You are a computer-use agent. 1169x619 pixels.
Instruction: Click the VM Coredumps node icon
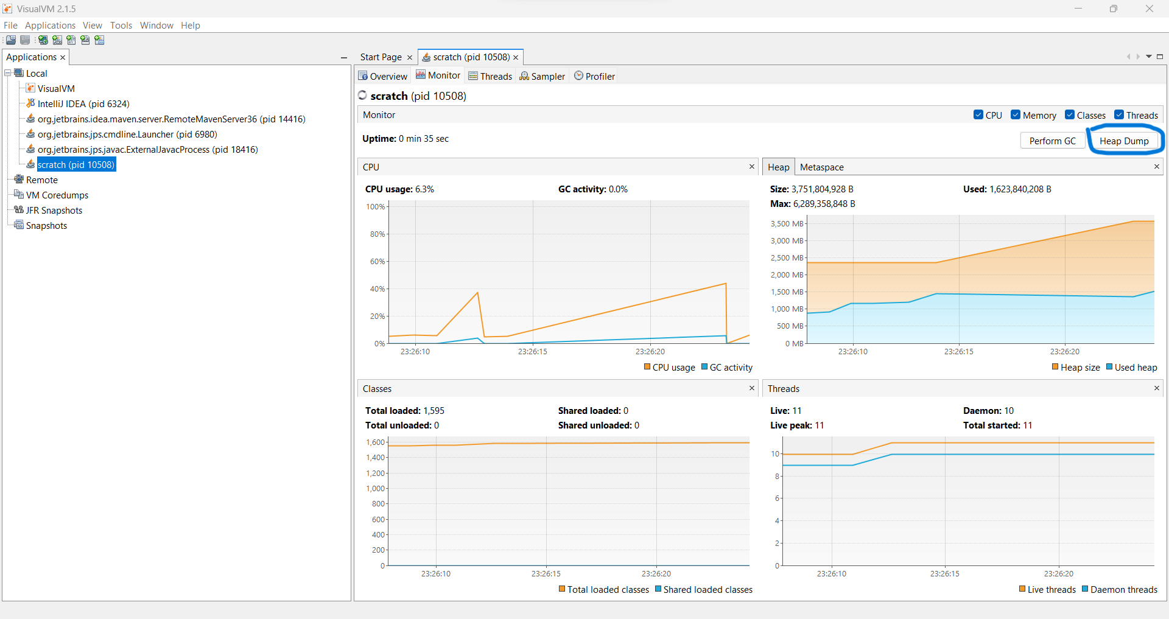point(19,195)
